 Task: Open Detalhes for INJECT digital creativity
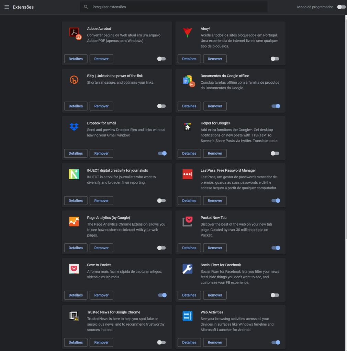[x=76, y=201]
